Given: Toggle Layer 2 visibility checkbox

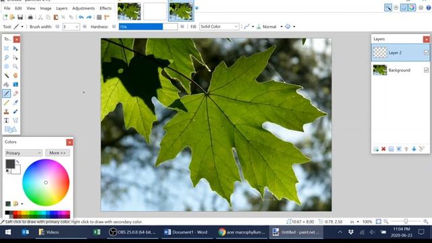Looking at the screenshot, I should pos(426,53).
